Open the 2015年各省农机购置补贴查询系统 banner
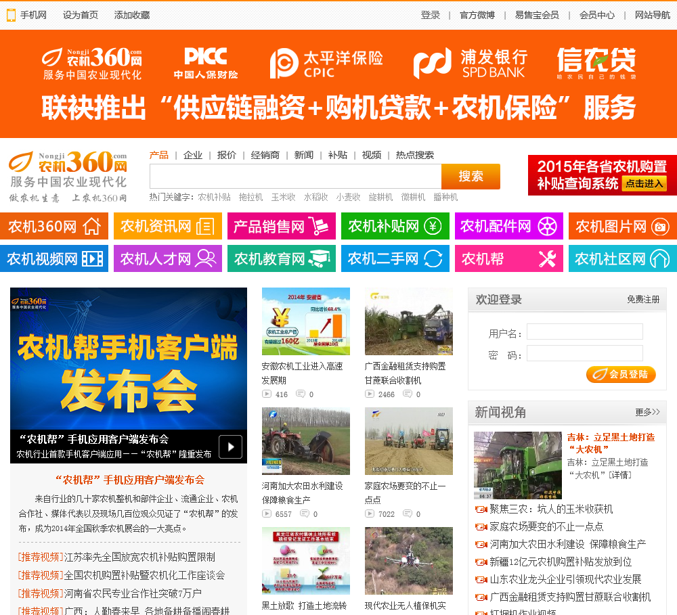The image size is (677, 615). 603,175
